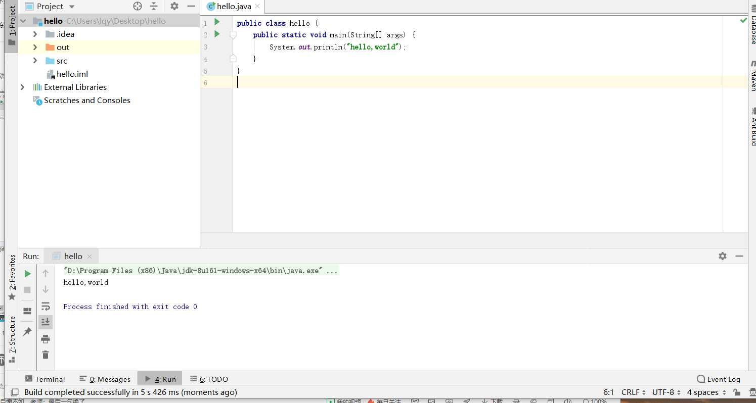Collapse main method fold marker on line 2
756x403 pixels.
233,35
